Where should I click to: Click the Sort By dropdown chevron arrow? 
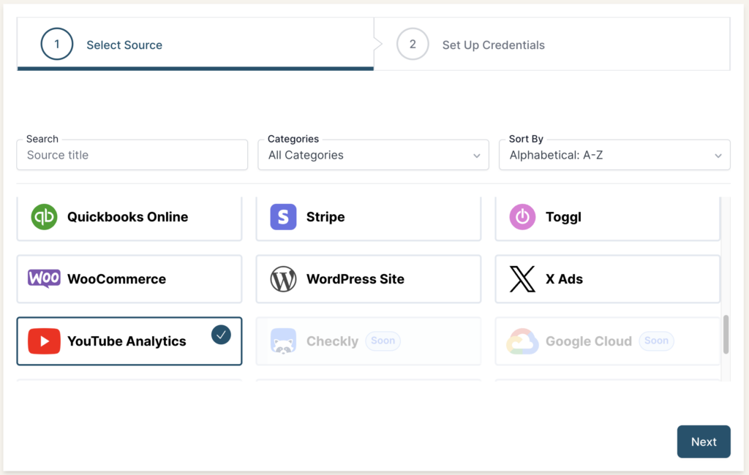pyautogui.click(x=718, y=156)
